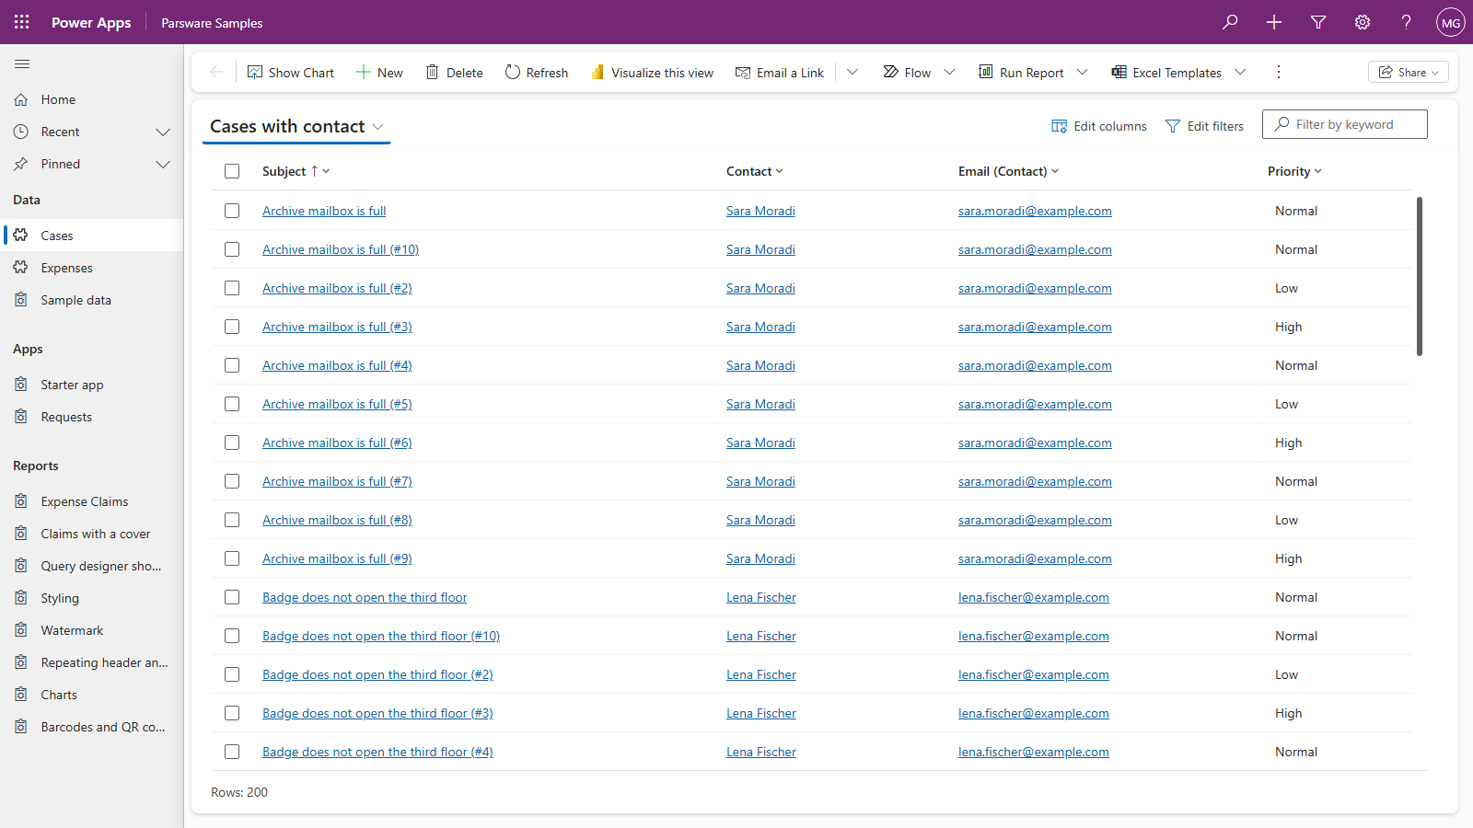1473x828 pixels.
Task: Open the 'Archive mailbox is full (#3)' case link
Action: click(337, 327)
